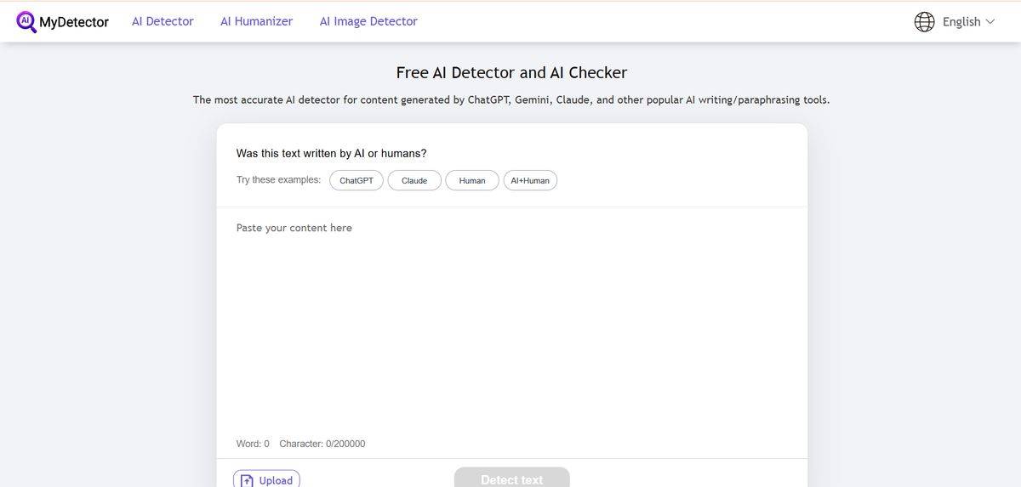Click the MyDetector magnifier logo icon
The image size is (1021, 487).
pyautogui.click(x=26, y=21)
